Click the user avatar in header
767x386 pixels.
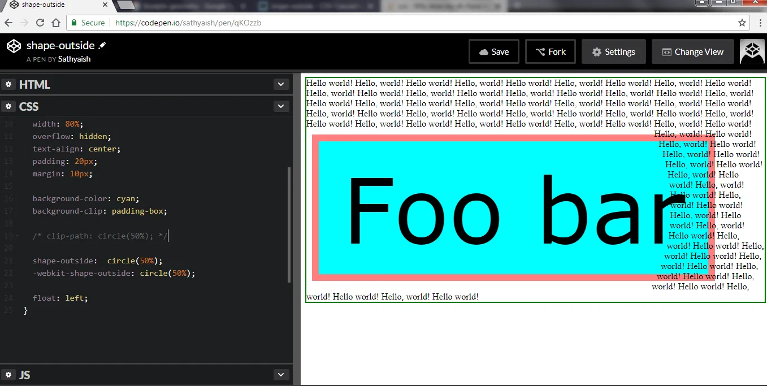[x=752, y=51]
